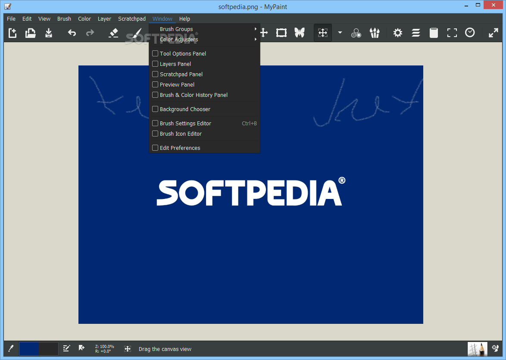This screenshot has height=360, width=506.
Task: Redo the undone stroke
Action: click(90, 33)
